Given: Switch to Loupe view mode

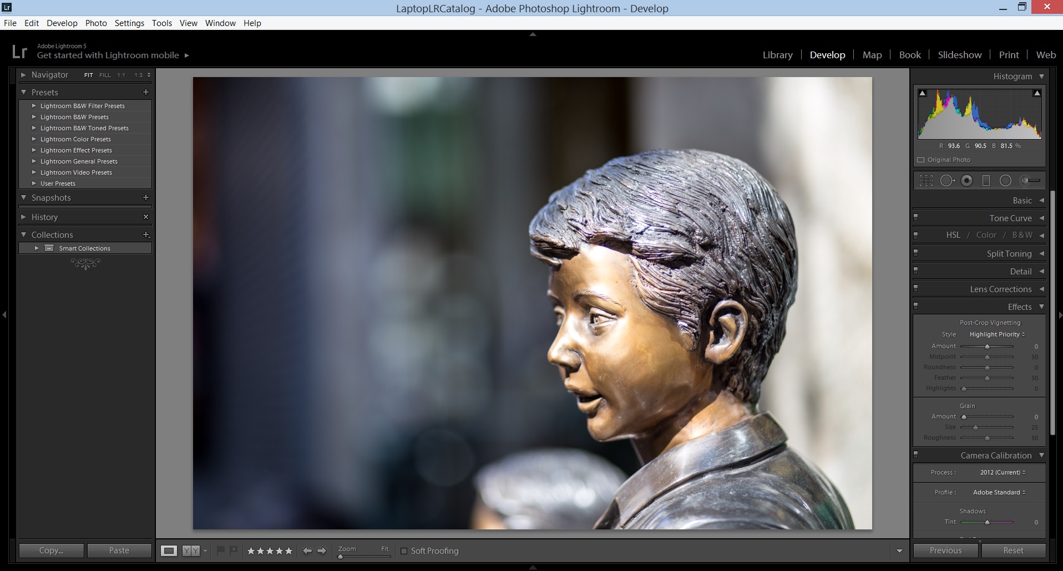Looking at the screenshot, I should click(x=169, y=550).
